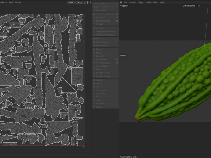Click Fit UV to Canvas
The image size is (211, 158).
click(x=102, y=42)
